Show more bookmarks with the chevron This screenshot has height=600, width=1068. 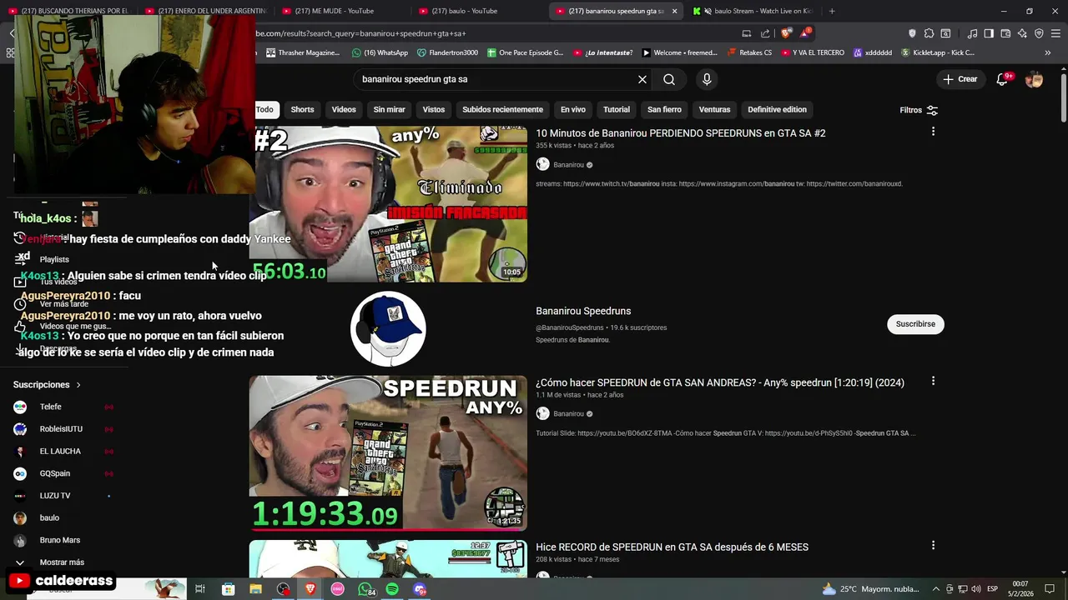(x=1048, y=52)
